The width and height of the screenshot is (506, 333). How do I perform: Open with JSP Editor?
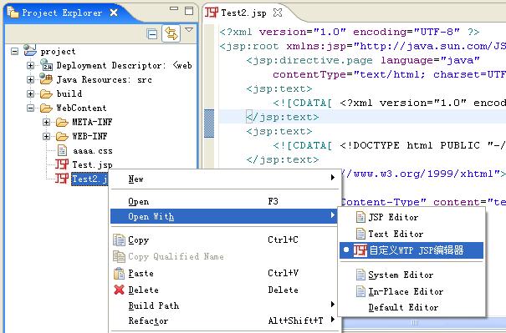tap(411, 217)
